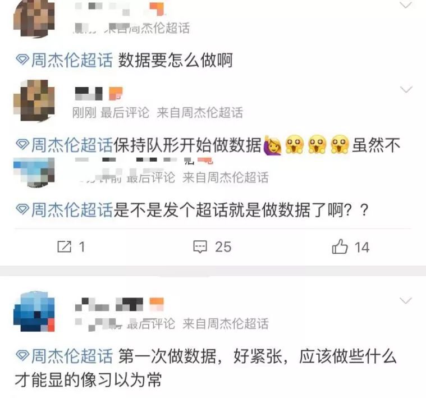The image size is (426, 398).
Task: Open the chevron menu for the 保持队形 post
Action: (x=406, y=89)
